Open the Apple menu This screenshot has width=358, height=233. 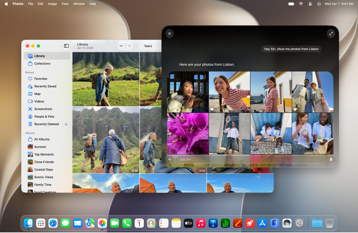[6, 4]
